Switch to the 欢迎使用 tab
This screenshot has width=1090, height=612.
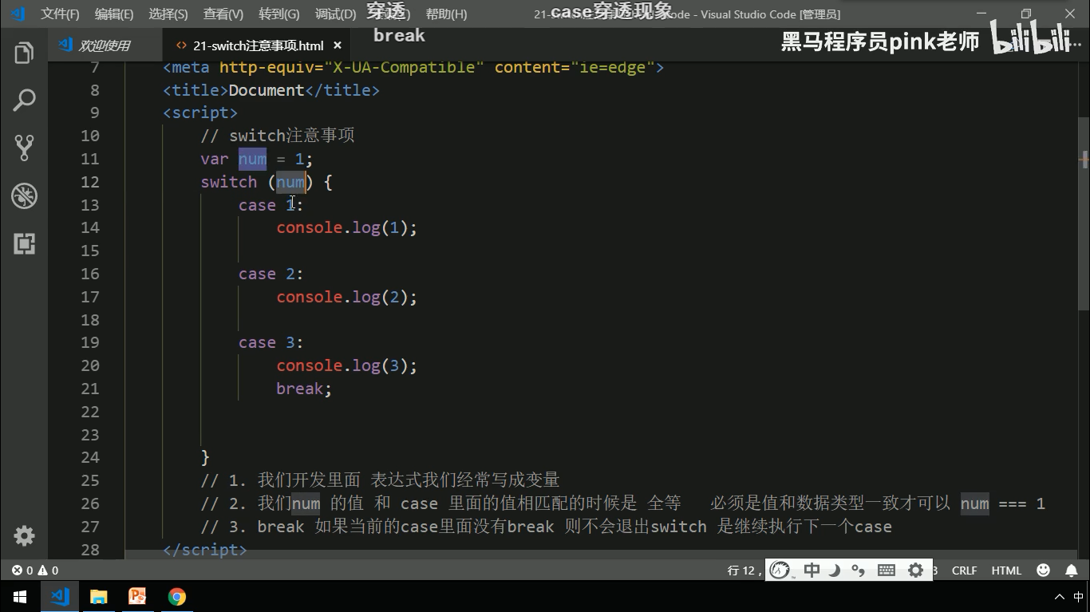[x=104, y=45]
